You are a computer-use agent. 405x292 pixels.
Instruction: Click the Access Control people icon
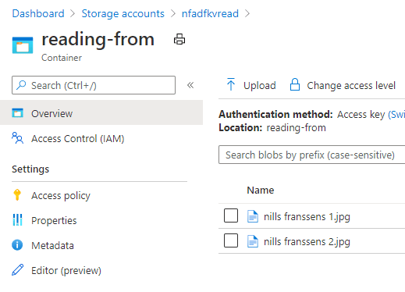point(17,138)
